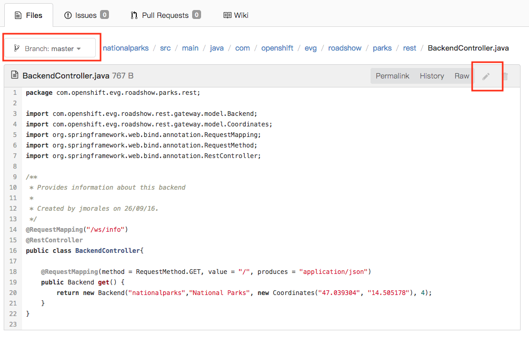Image resolution: width=529 pixels, height=344 pixels.
Task: Click the file icon next to BackendController.java title
Action: pos(14,75)
